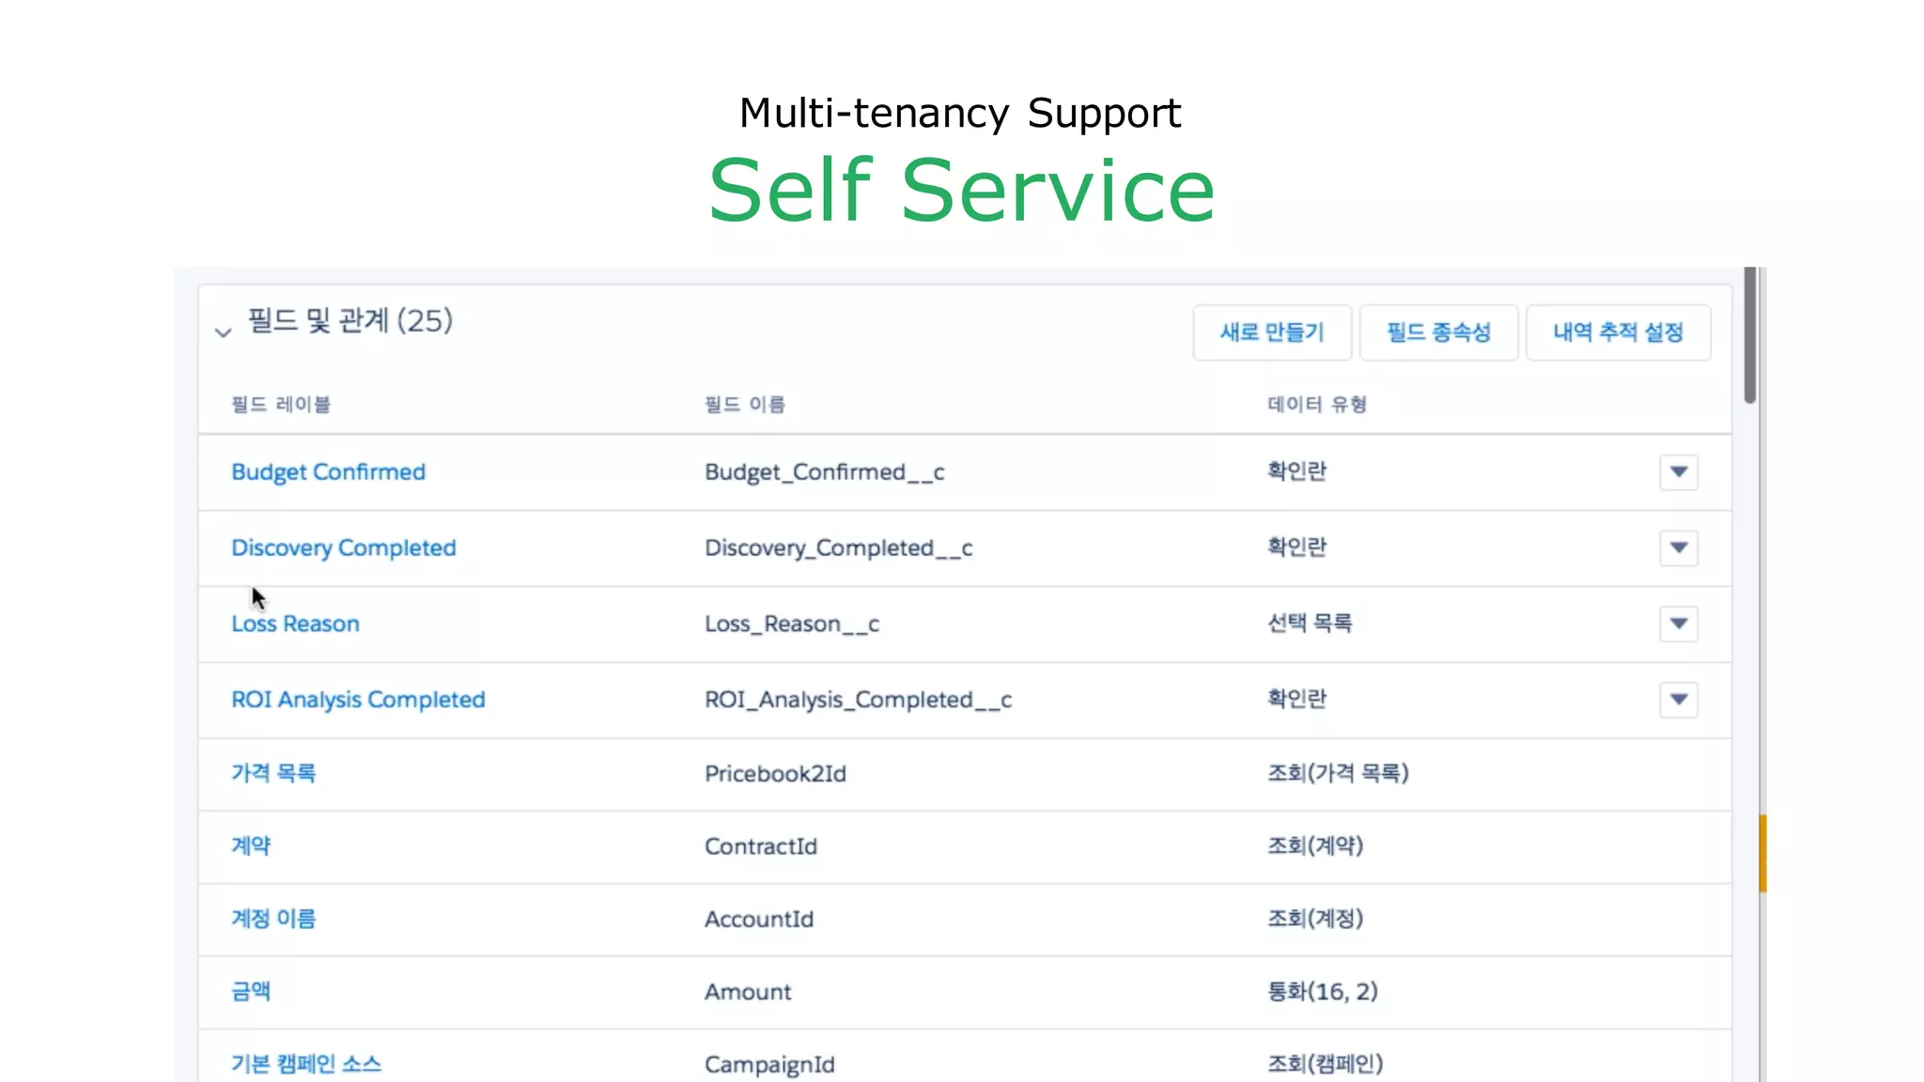Select the Budget_Confirmed__c field name cell

tap(825, 472)
